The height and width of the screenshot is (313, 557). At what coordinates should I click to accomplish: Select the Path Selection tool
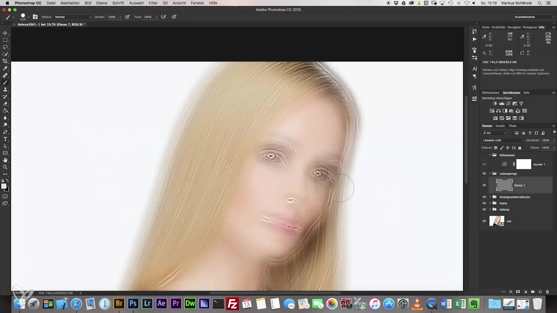[5, 146]
